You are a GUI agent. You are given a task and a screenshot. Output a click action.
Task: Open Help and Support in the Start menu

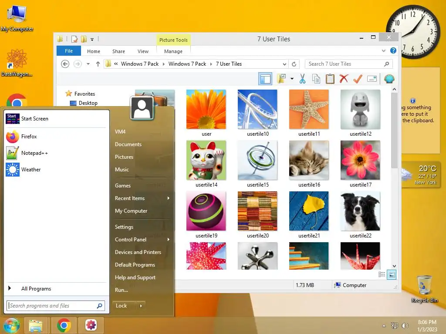pos(135,277)
